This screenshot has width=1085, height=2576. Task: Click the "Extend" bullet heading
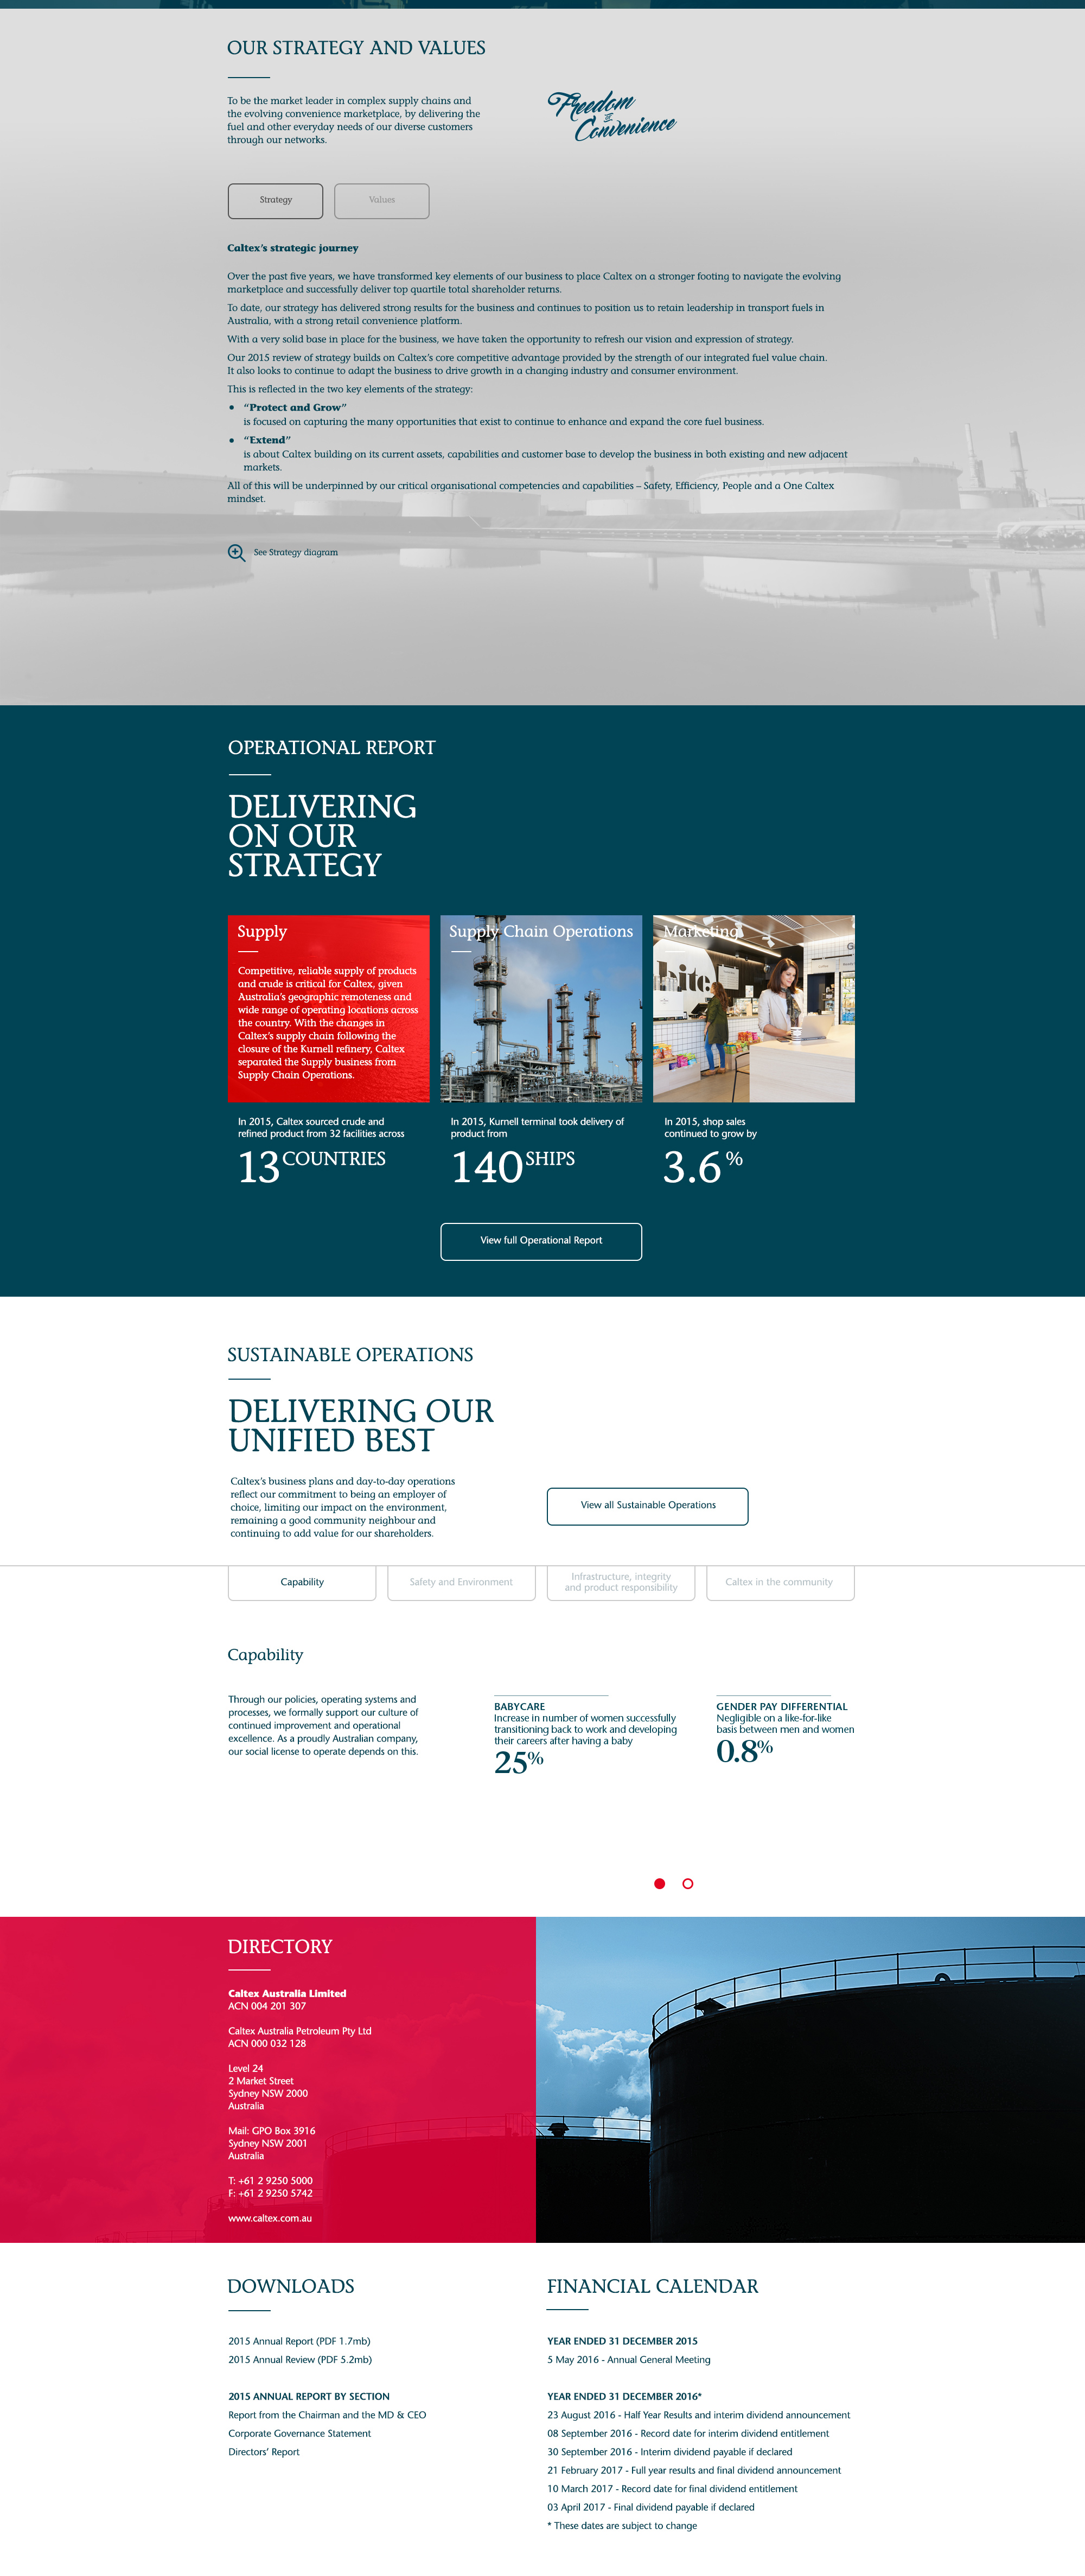pos(267,439)
